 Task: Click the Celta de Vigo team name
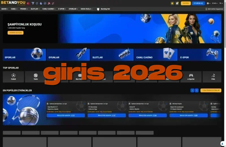click(x=93, y=109)
